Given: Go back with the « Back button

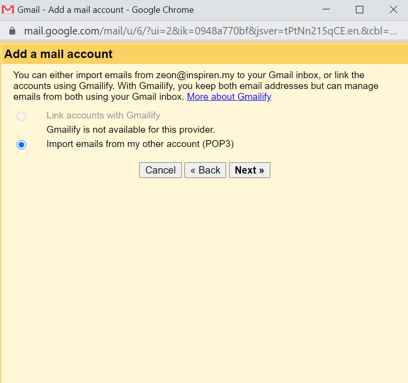Looking at the screenshot, I should [205, 170].
